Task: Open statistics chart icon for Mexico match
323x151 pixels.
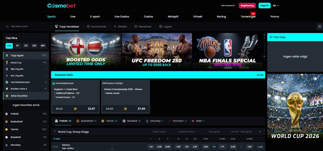Action: (112, 148)
